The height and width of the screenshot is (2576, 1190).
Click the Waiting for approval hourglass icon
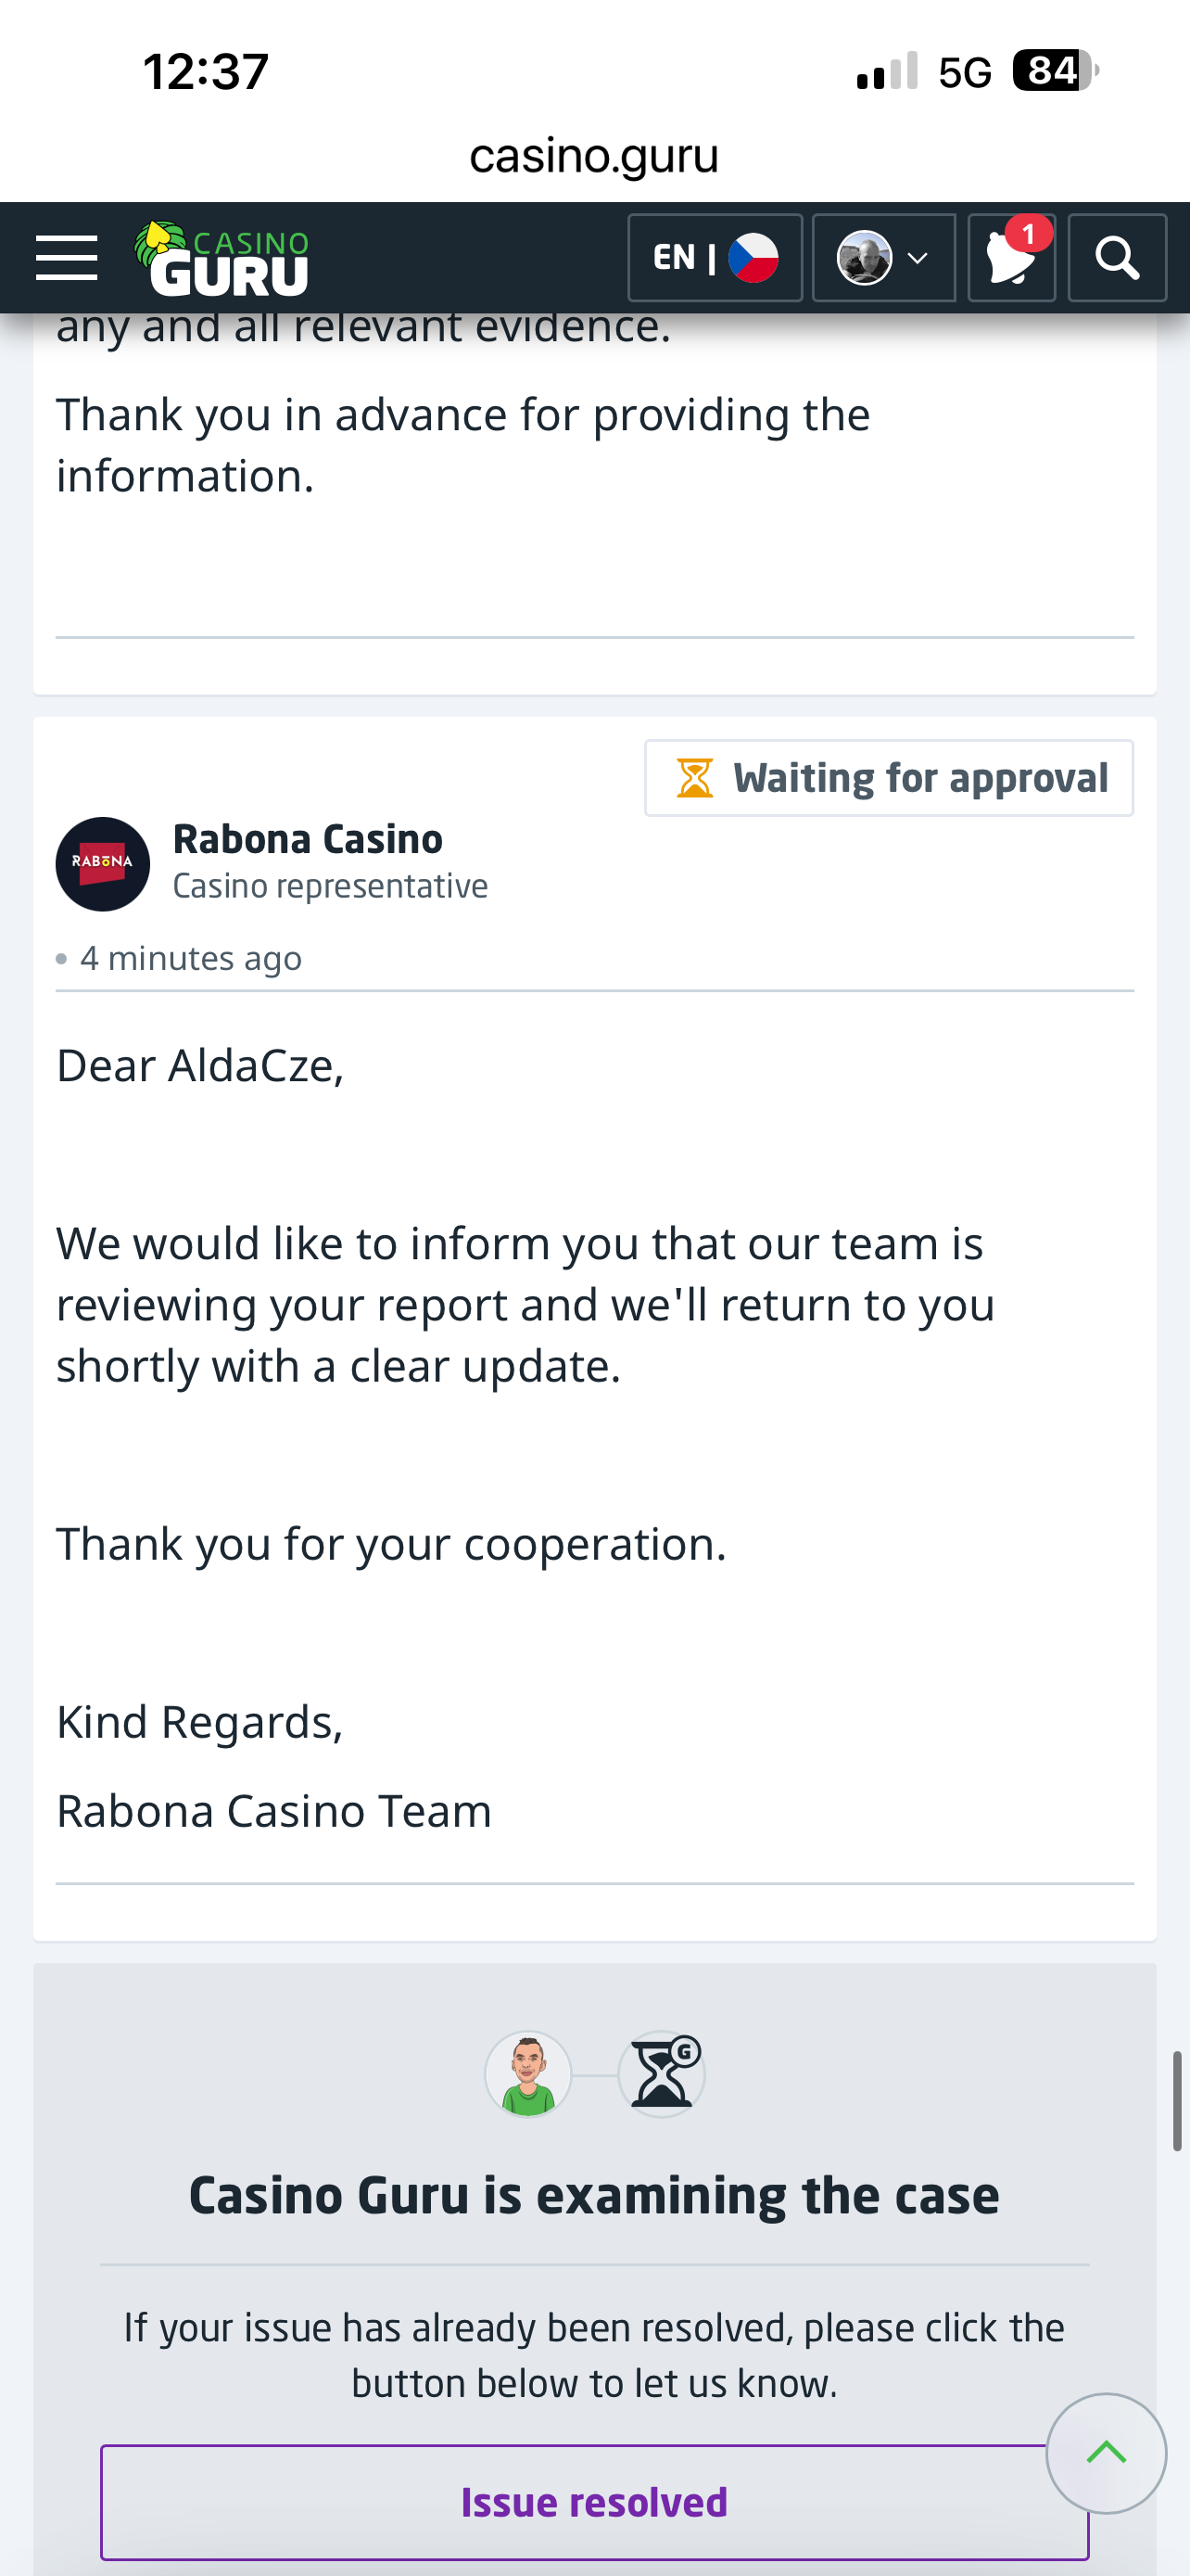tap(694, 778)
